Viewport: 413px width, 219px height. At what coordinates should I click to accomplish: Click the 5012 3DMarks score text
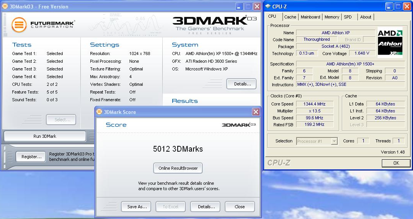[178, 149]
